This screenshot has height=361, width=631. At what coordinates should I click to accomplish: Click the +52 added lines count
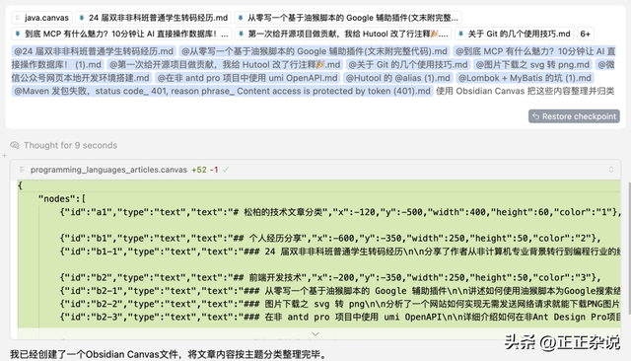click(x=199, y=170)
